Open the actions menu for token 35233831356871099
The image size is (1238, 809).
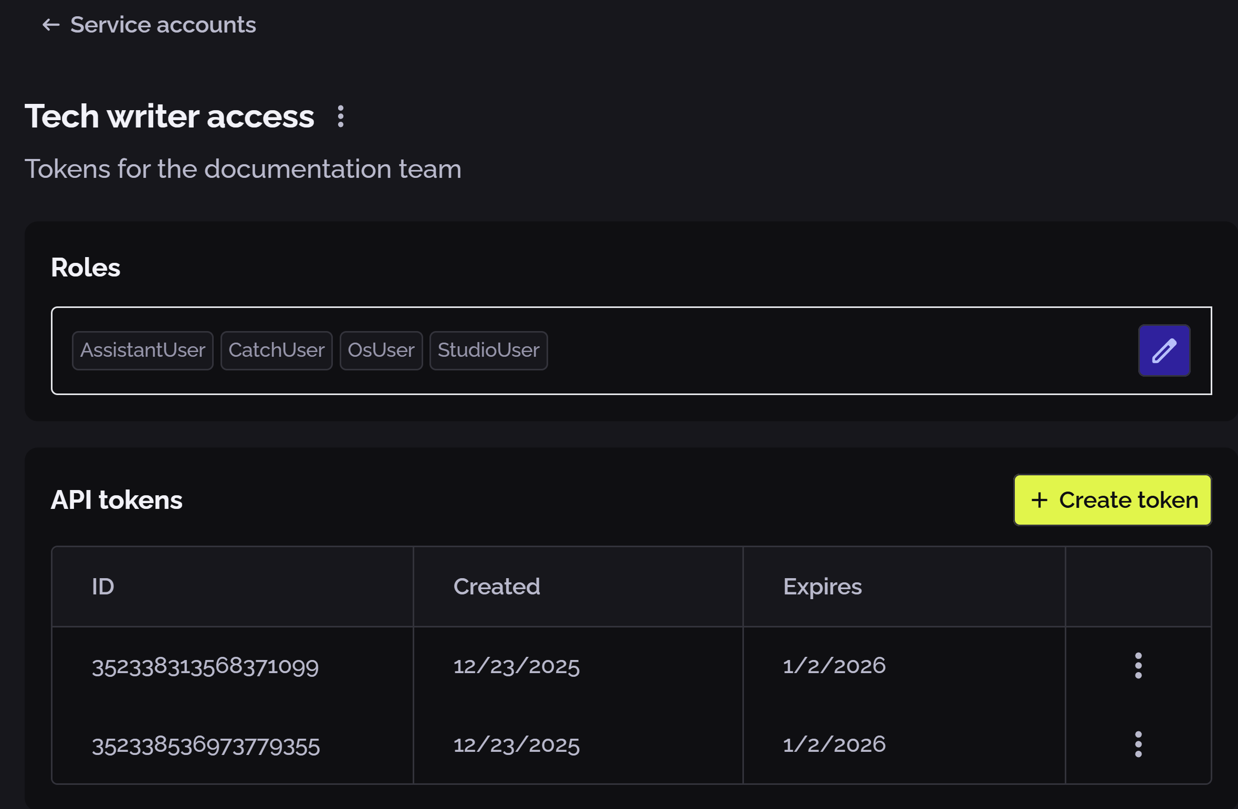point(1137,666)
